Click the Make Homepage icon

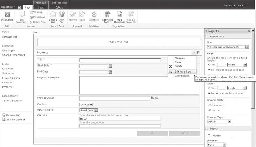tap(120, 14)
